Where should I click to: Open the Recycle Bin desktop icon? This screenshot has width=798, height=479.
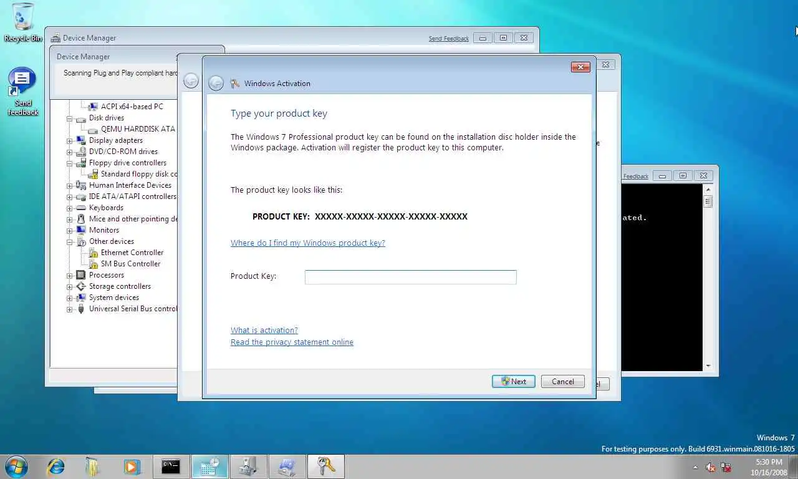coord(23,22)
